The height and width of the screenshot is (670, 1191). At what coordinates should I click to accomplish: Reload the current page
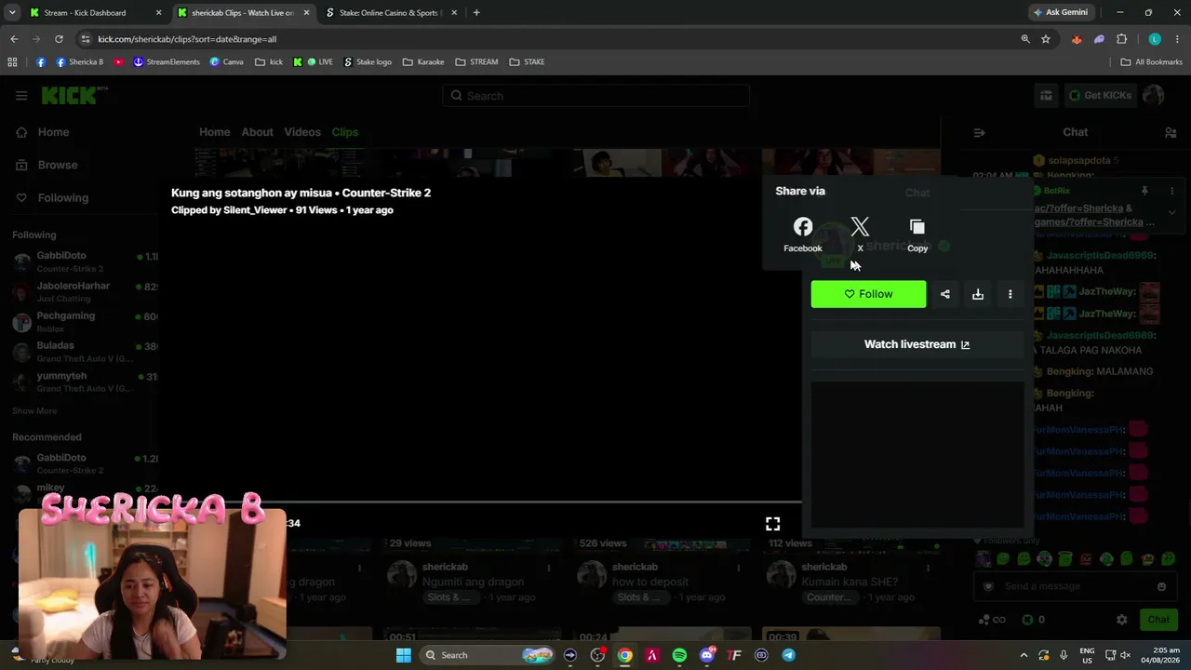59,39
